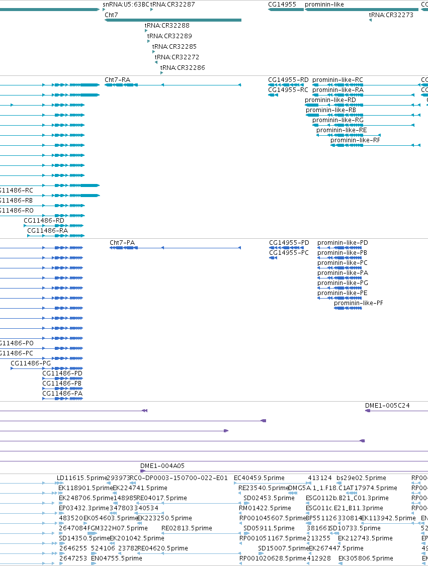Click EST AT17974.5prime
Image resolution: width=428 pixels, height=566 pixels.
pyautogui.click(x=372, y=488)
